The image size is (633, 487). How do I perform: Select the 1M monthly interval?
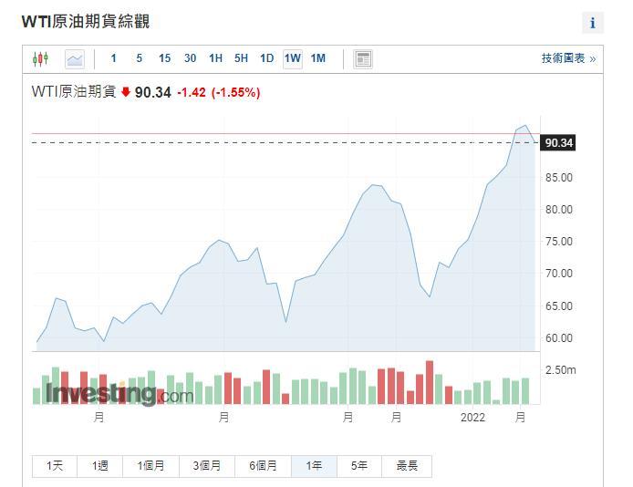[x=318, y=58]
